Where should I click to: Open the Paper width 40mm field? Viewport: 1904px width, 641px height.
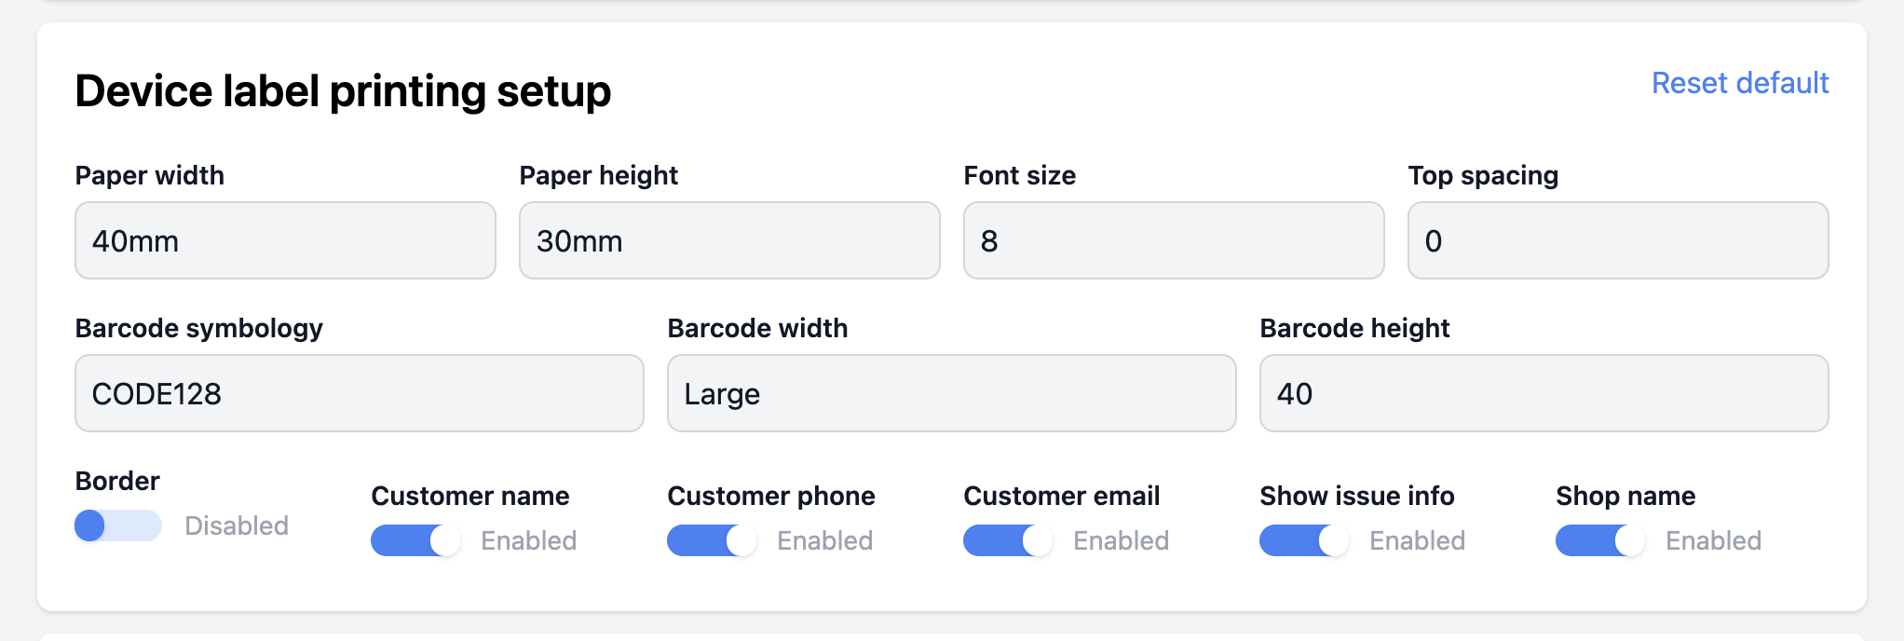coord(285,240)
